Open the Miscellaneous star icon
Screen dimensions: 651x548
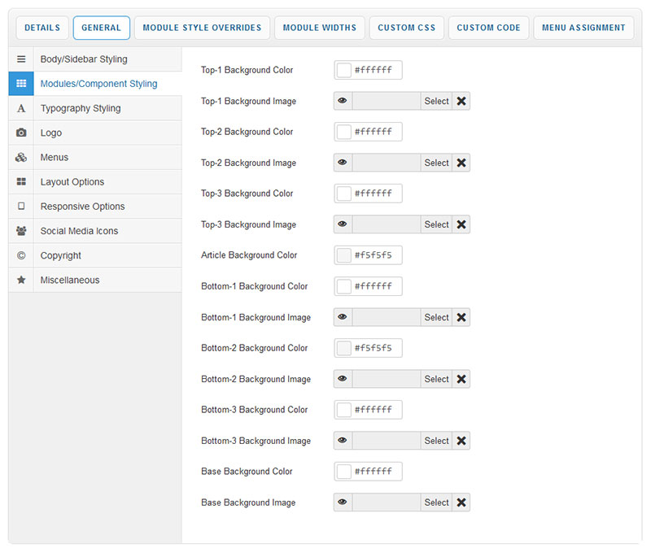pyautogui.click(x=21, y=280)
